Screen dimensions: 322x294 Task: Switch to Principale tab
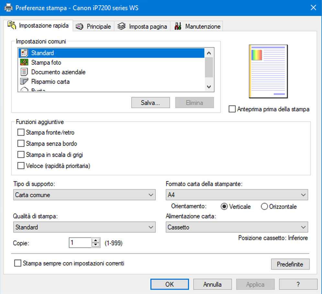point(94,27)
